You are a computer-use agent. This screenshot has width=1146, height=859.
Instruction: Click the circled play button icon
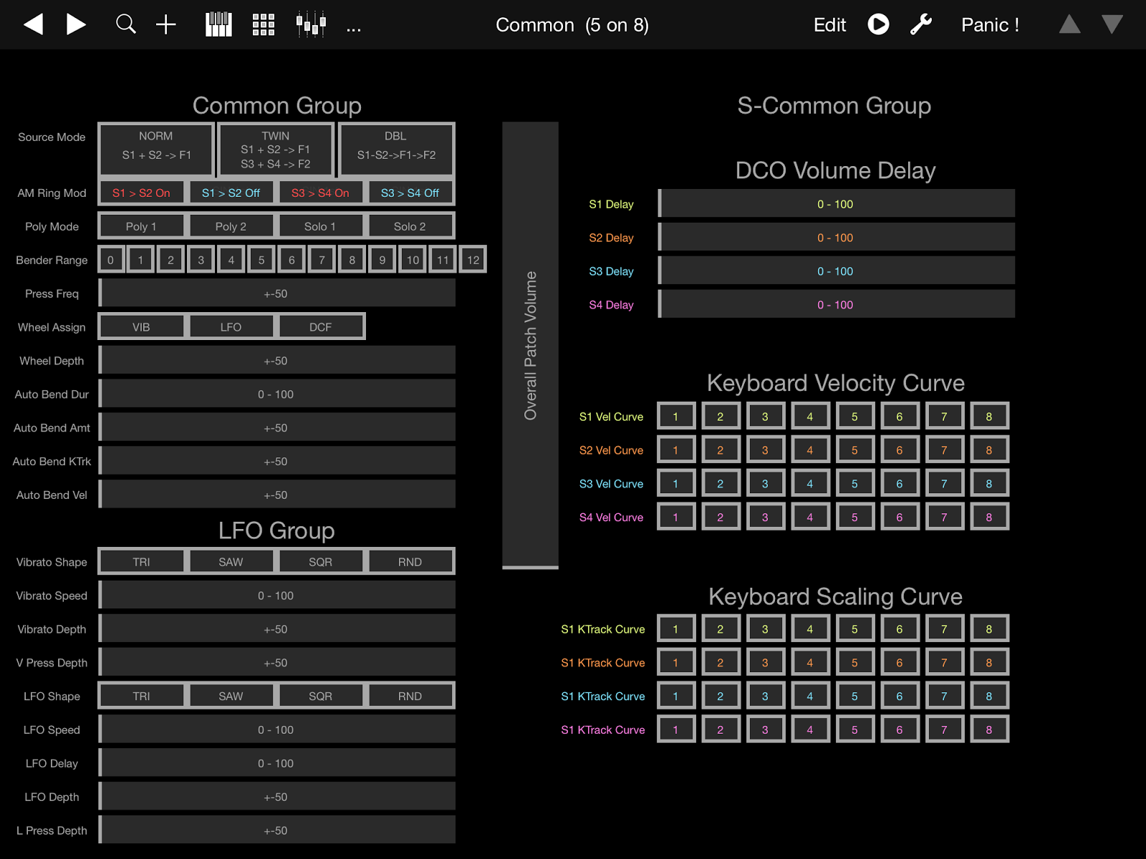click(879, 25)
